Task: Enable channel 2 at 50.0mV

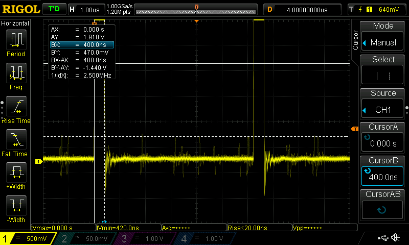Action: (x=85, y=238)
